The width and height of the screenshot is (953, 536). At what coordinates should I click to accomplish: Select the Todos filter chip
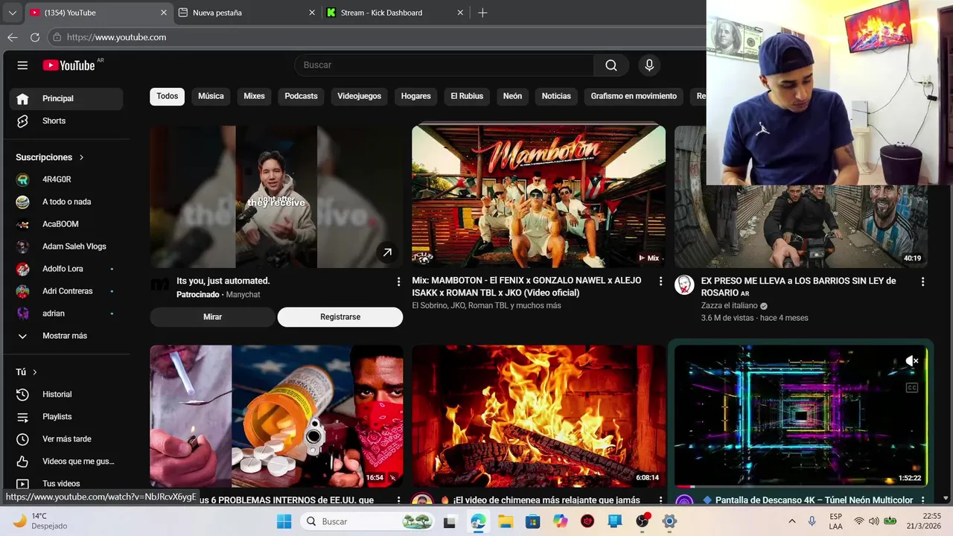pos(168,96)
